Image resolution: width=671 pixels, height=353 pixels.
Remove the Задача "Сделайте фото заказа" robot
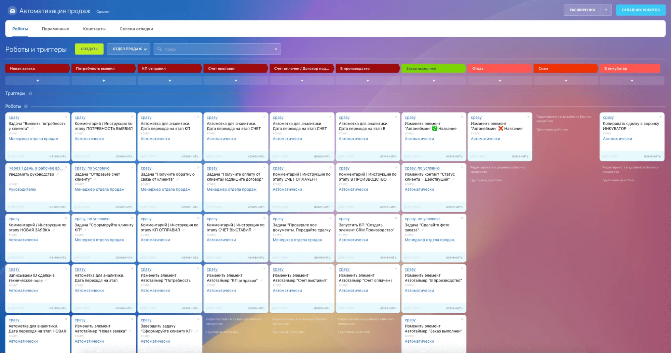pyautogui.click(x=462, y=218)
